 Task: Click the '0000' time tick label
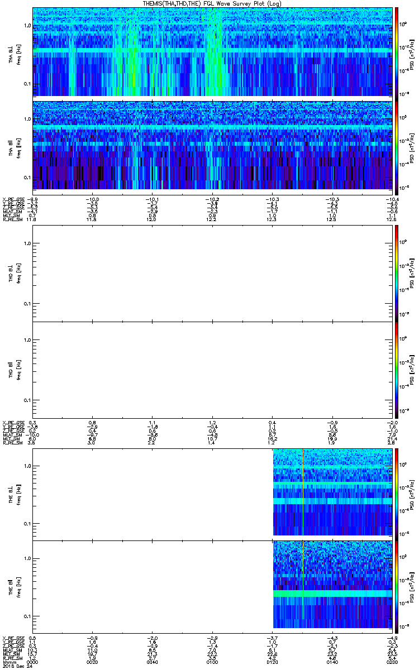[x=32, y=661]
